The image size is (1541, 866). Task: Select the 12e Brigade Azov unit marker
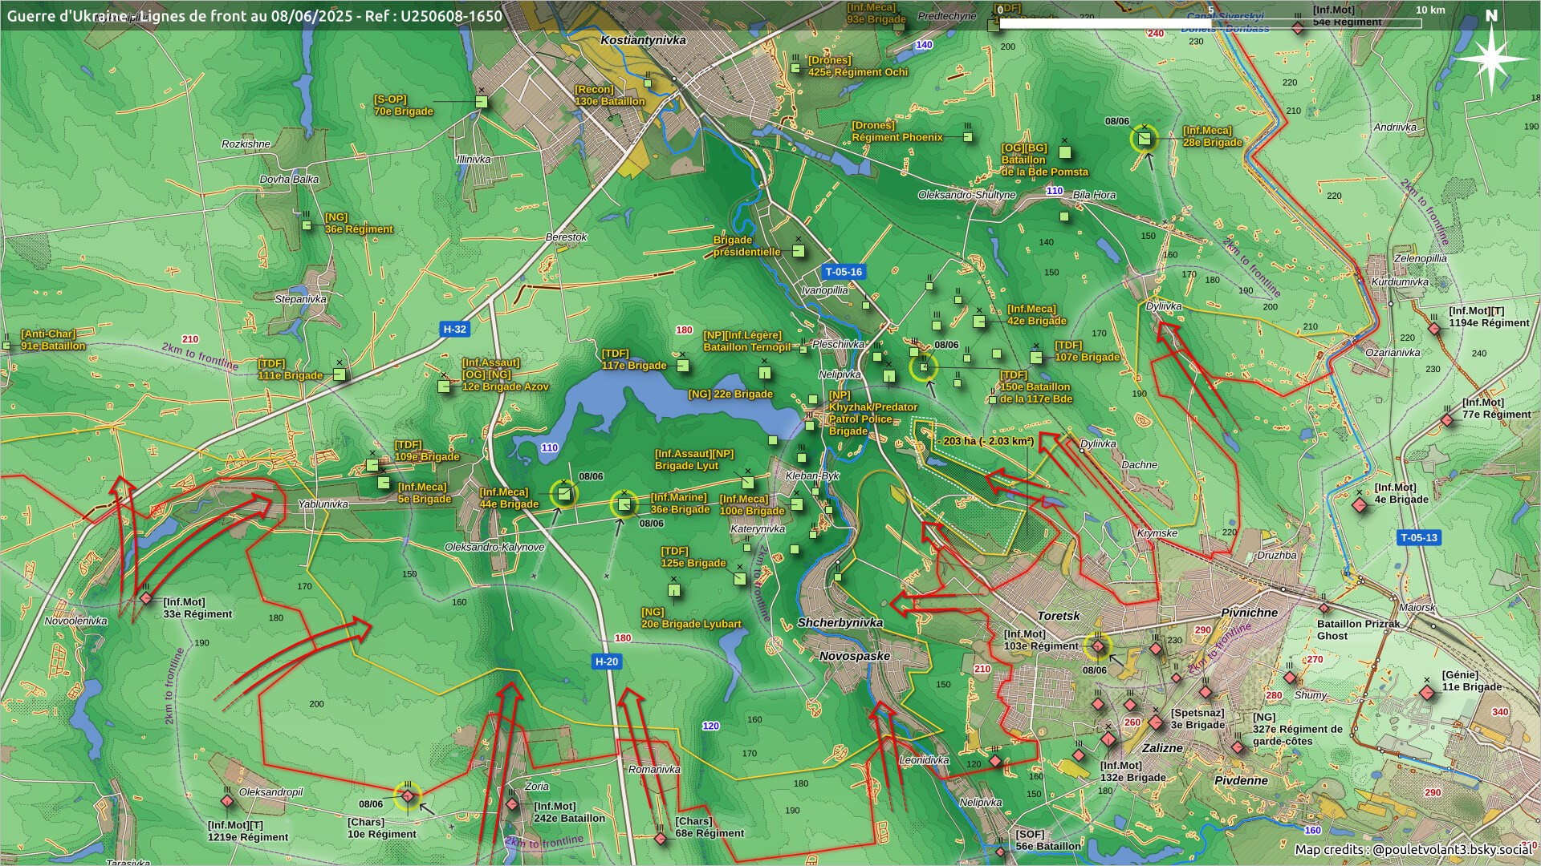pyautogui.click(x=444, y=386)
